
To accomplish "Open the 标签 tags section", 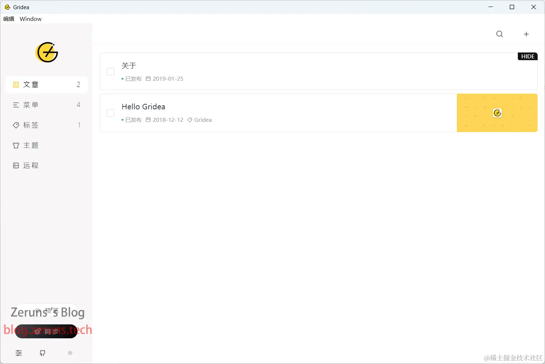I will (46, 125).
